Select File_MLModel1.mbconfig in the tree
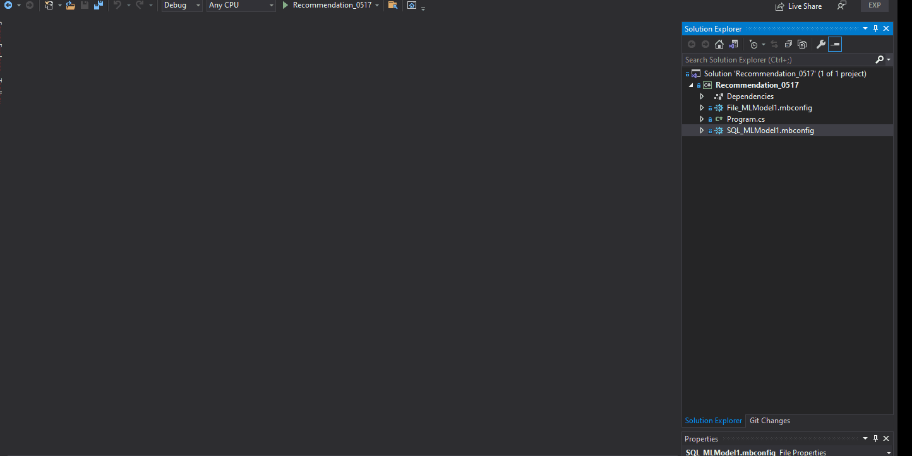The width and height of the screenshot is (912, 456). pyautogui.click(x=769, y=108)
